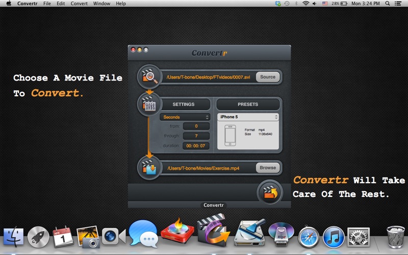Open the Edit menu
Screen dimensions: 408x255
[61, 4]
